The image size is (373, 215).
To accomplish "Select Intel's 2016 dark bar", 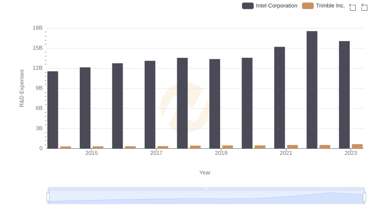I will pos(117,106).
